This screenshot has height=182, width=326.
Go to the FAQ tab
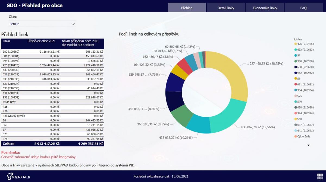(303, 8)
